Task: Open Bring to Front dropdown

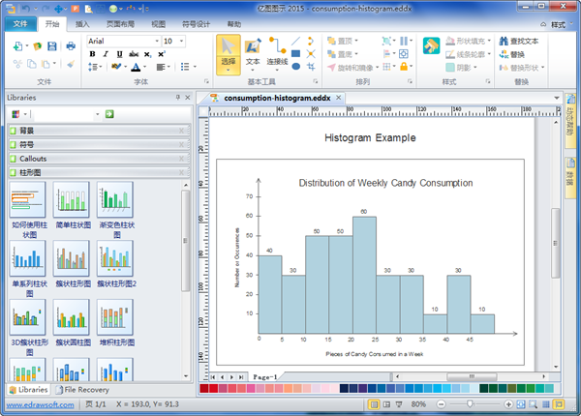Action: (356, 41)
